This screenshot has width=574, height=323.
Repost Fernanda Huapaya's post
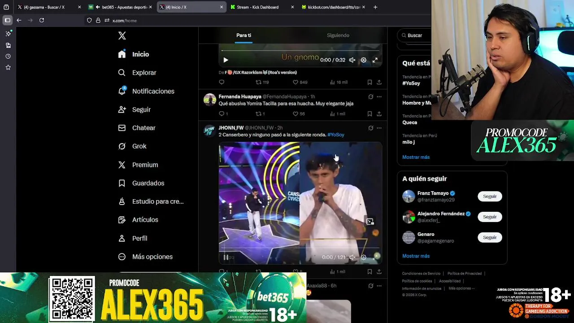coord(260,114)
